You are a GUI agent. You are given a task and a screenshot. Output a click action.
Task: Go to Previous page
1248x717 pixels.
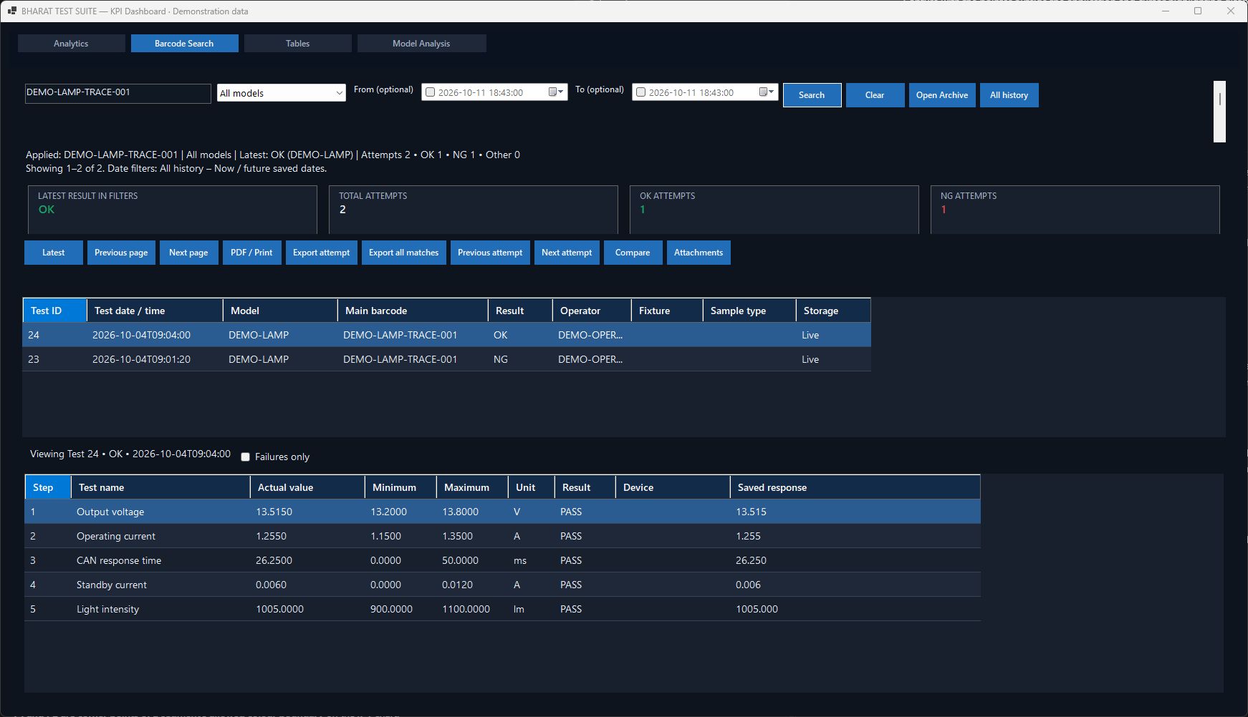(x=121, y=253)
